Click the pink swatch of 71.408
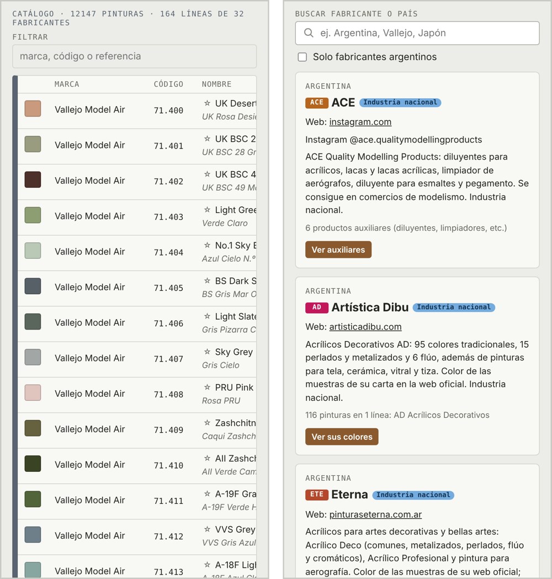Image resolution: width=552 pixels, height=579 pixels. [x=33, y=393]
